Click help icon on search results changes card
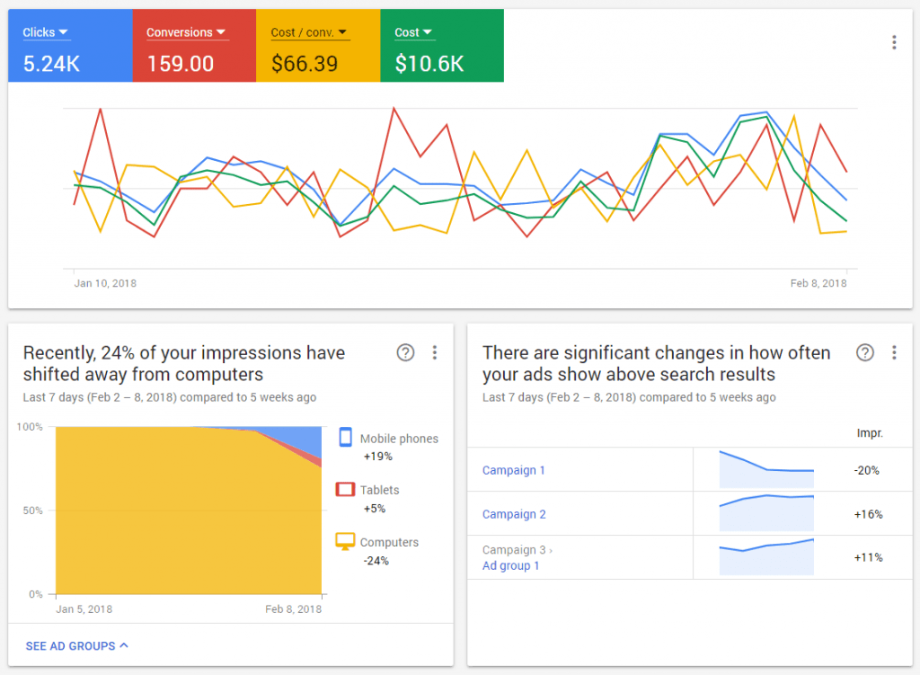This screenshot has width=920, height=675. (865, 352)
